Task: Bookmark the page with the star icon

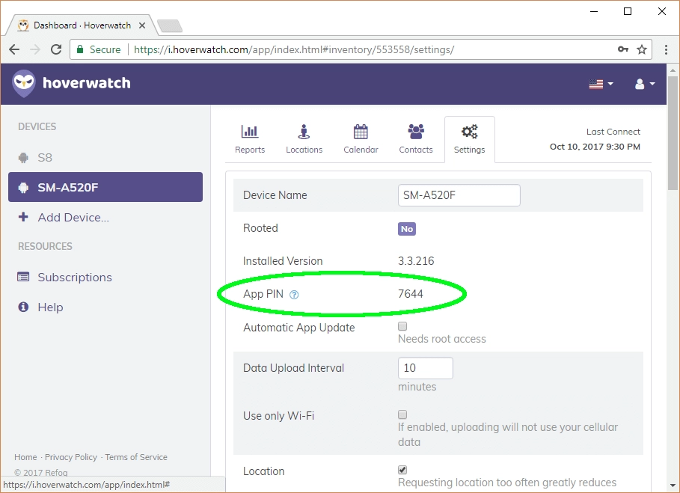Action: 642,49
